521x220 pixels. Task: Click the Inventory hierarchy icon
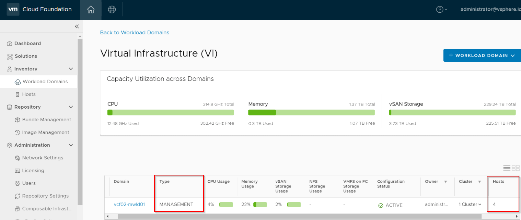point(10,69)
